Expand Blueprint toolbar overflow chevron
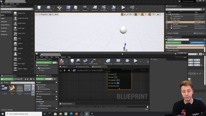The width and height of the screenshot is (206, 116). 148,62
